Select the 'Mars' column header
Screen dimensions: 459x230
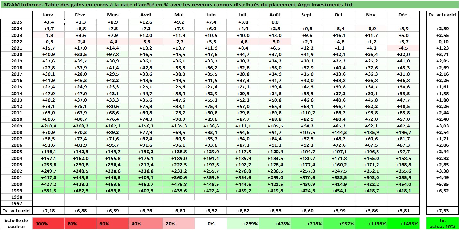113,15
